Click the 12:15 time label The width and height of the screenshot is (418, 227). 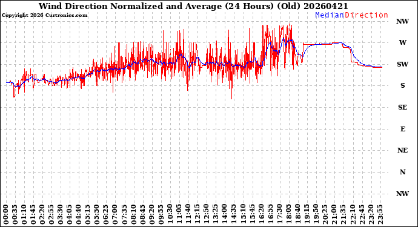pos(197,214)
